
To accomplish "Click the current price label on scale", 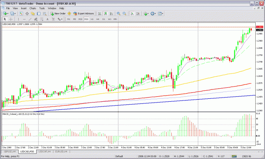I will click(x=259, y=30).
